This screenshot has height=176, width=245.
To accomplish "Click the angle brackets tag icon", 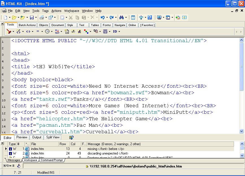I will pos(28,31).
